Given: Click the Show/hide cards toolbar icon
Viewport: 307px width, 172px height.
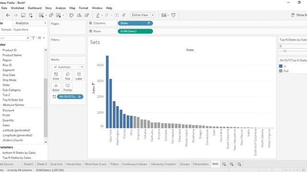Looking at the screenshot, I should 164,15.
